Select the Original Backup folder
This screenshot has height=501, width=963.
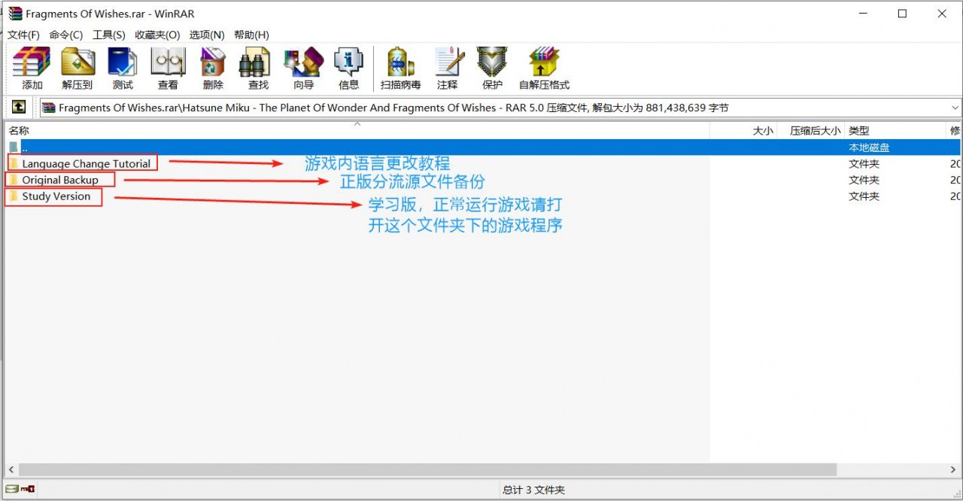(x=60, y=181)
